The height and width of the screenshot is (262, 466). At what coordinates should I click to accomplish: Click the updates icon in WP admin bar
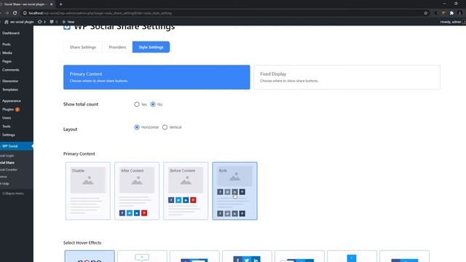click(42, 22)
